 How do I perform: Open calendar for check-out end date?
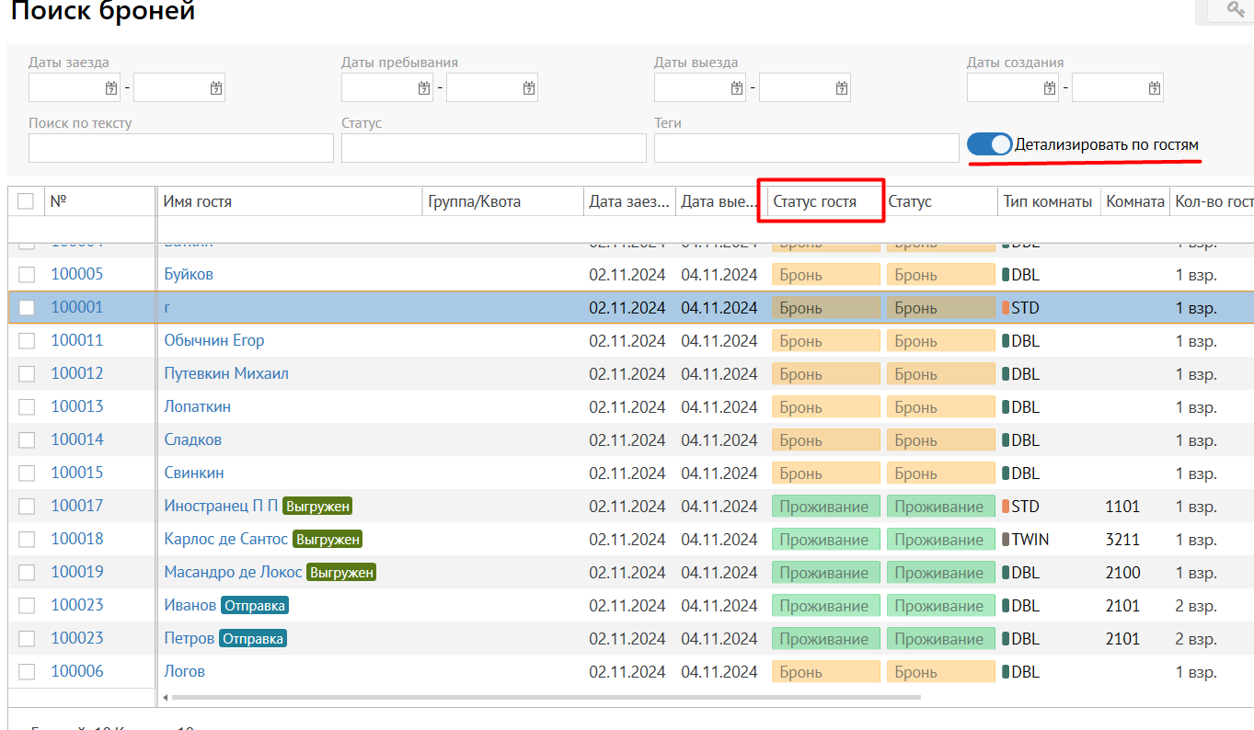coord(841,88)
